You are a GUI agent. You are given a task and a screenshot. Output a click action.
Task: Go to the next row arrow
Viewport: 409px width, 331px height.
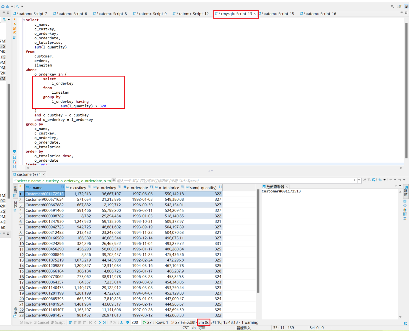(100, 322)
